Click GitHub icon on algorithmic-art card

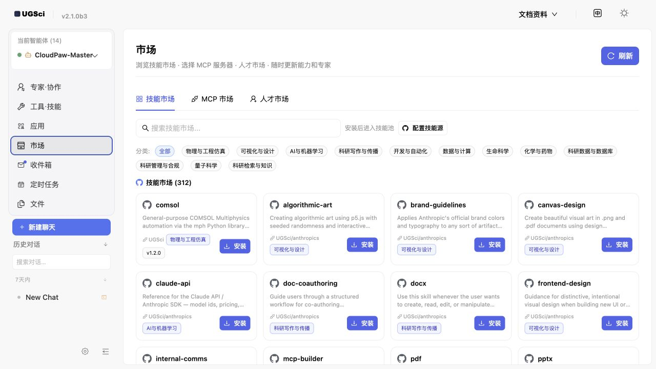(x=275, y=205)
